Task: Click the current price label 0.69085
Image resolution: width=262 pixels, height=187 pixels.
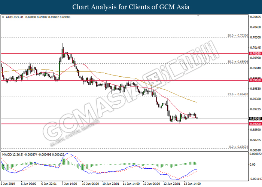Action: (255, 119)
